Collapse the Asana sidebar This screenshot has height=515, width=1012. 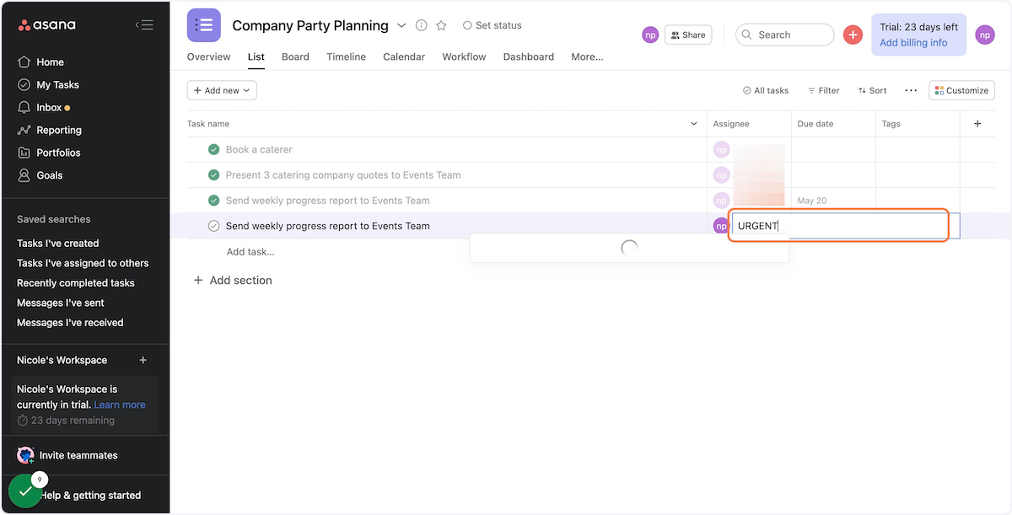(144, 25)
